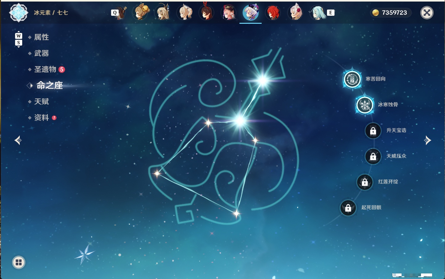Select the locked 红莲开绽 constellation icon
The image size is (445, 279).
coord(365,182)
